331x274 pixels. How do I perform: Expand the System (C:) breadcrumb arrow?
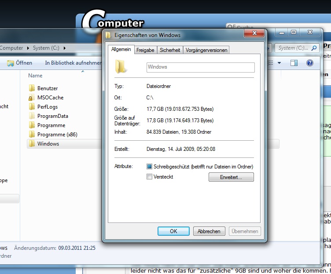pos(65,48)
